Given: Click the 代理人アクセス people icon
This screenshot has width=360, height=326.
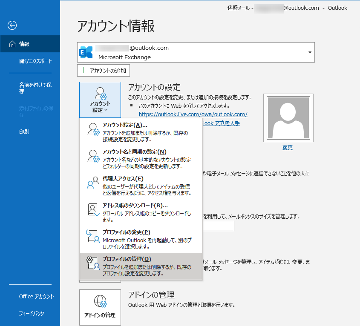Looking at the screenshot, I should 93,183.
